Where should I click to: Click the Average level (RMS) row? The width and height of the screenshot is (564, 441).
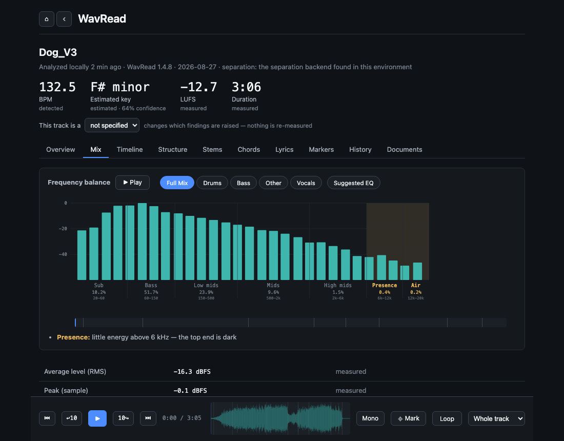click(282, 372)
